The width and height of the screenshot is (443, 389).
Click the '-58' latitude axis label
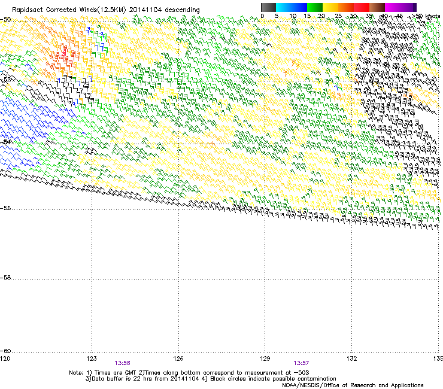[5, 278]
